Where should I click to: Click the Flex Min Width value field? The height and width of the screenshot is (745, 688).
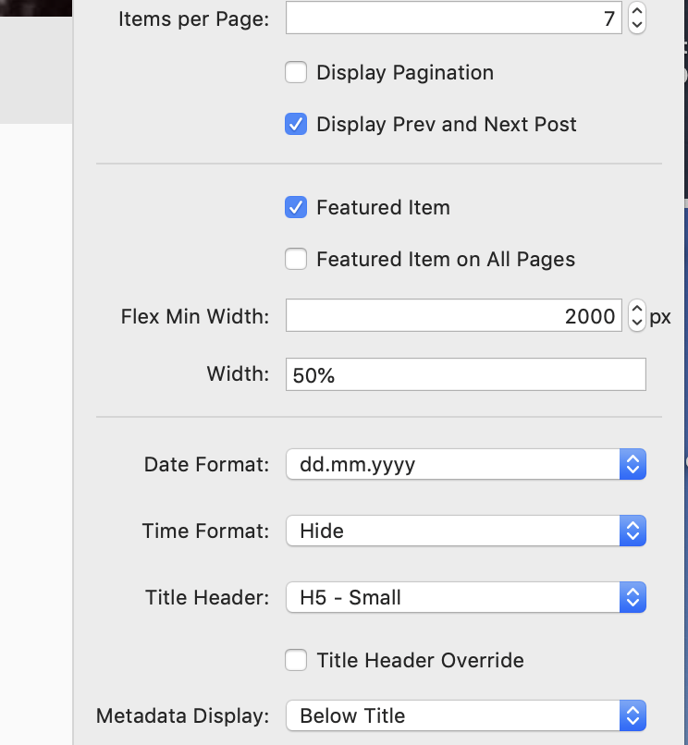tap(454, 315)
